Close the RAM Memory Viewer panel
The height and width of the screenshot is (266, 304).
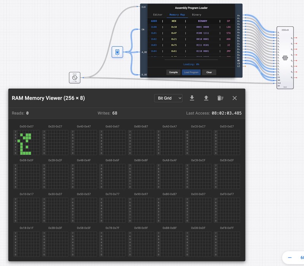pos(234,98)
